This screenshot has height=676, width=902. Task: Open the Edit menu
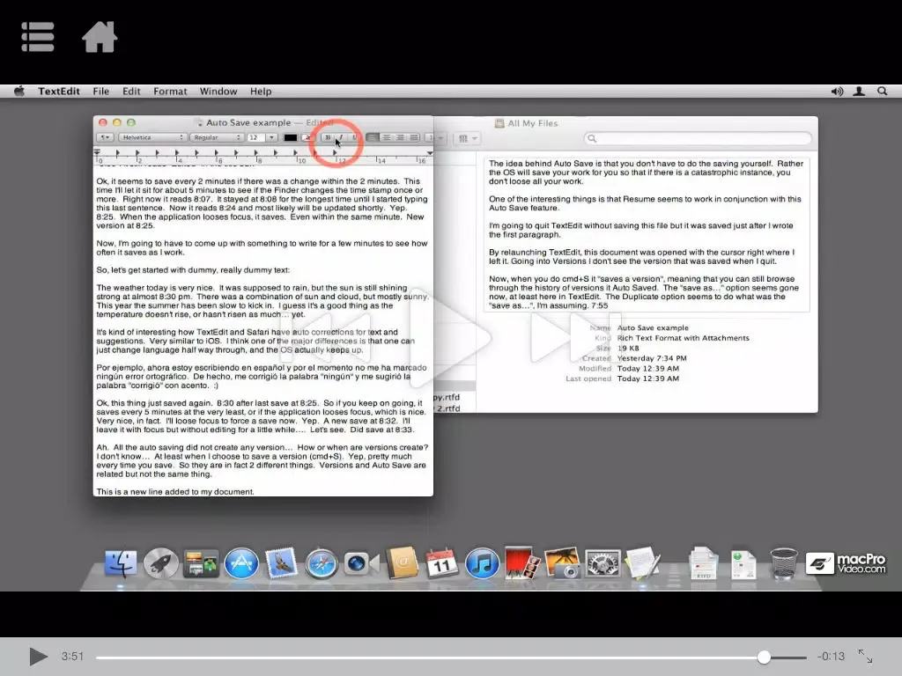131,91
